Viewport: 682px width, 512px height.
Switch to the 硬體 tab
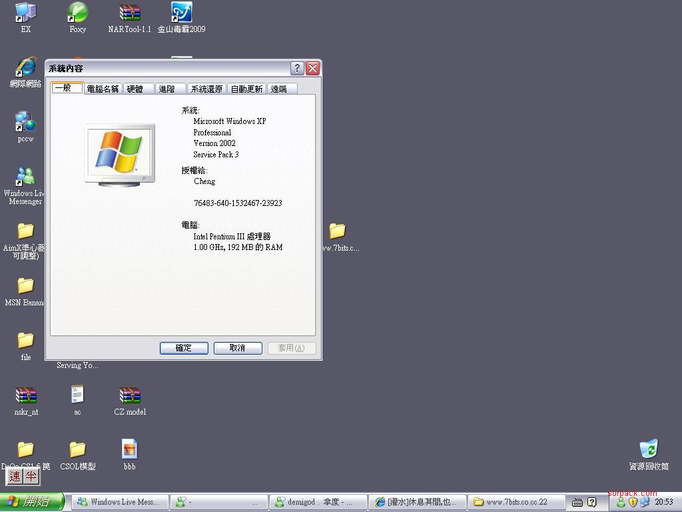point(135,89)
